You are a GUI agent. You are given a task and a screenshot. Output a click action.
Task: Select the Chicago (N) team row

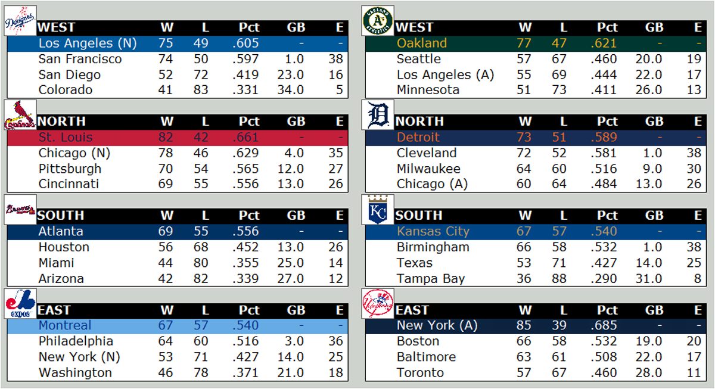(x=74, y=153)
